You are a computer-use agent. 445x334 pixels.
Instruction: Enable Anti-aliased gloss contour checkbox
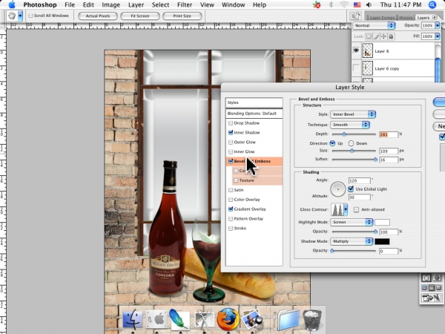click(356, 209)
